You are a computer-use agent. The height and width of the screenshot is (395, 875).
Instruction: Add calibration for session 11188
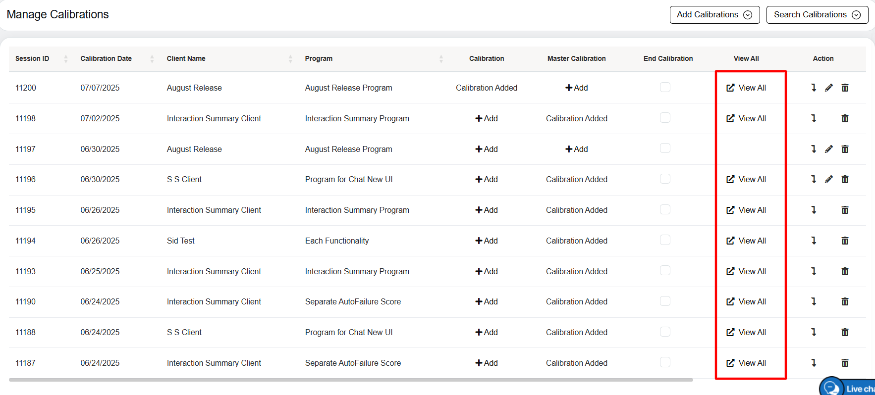pyautogui.click(x=487, y=332)
